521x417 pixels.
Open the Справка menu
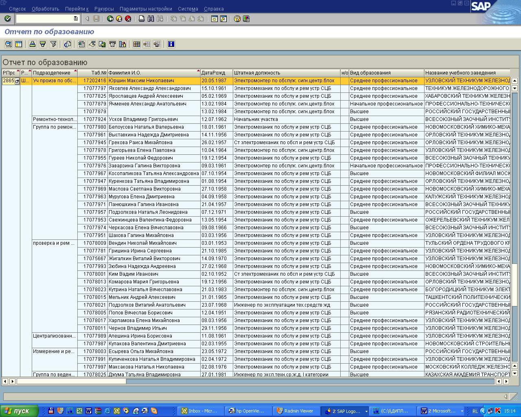pos(214,9)
